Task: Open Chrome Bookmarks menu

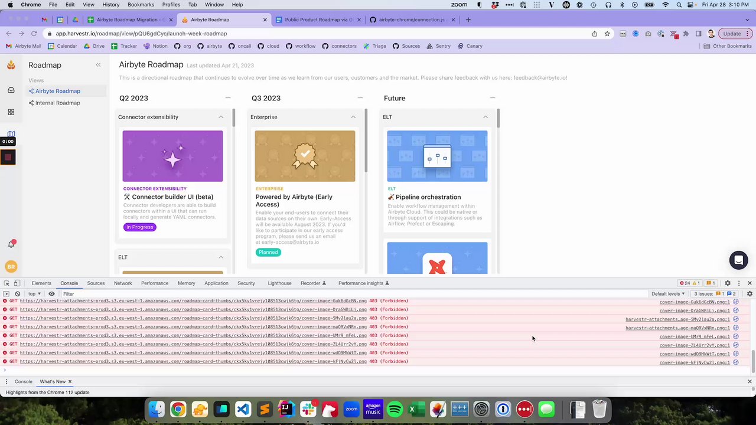Action: tap(141, 5)
